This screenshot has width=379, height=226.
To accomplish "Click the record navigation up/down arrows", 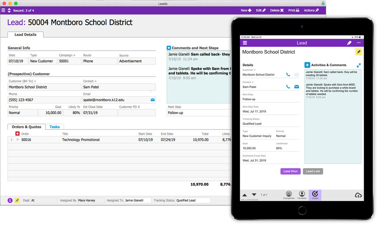I will (x=9, y=10).
